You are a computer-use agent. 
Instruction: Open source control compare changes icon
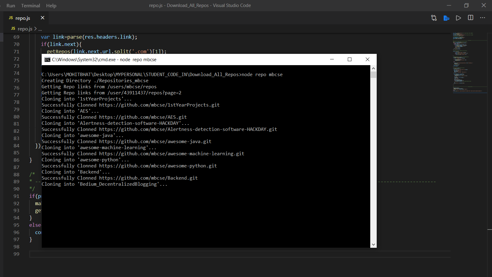pyautogui.click(x=434, y=18)
